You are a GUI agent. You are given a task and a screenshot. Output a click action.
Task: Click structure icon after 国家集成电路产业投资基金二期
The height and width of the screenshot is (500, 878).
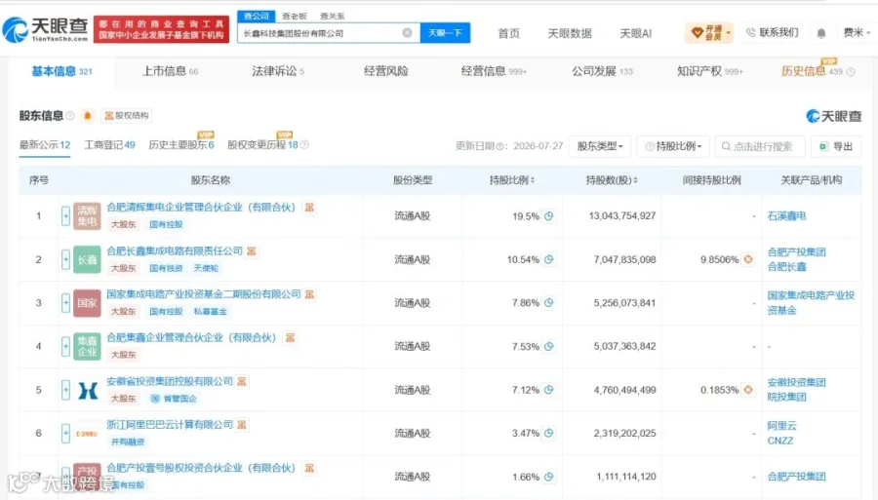[309, 294]
